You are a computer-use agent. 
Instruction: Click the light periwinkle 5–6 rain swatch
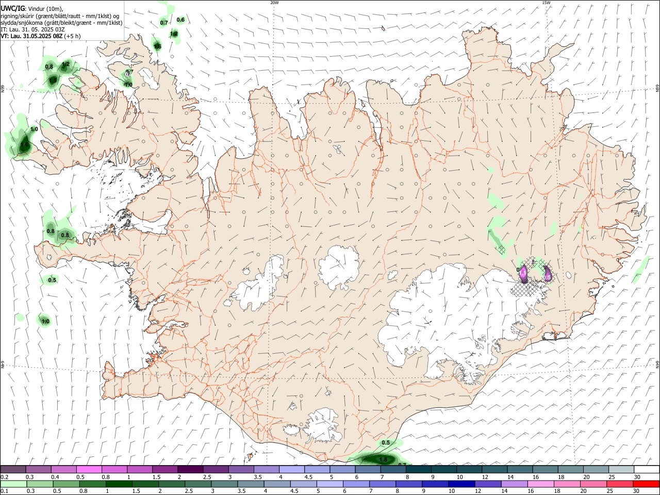329,484
